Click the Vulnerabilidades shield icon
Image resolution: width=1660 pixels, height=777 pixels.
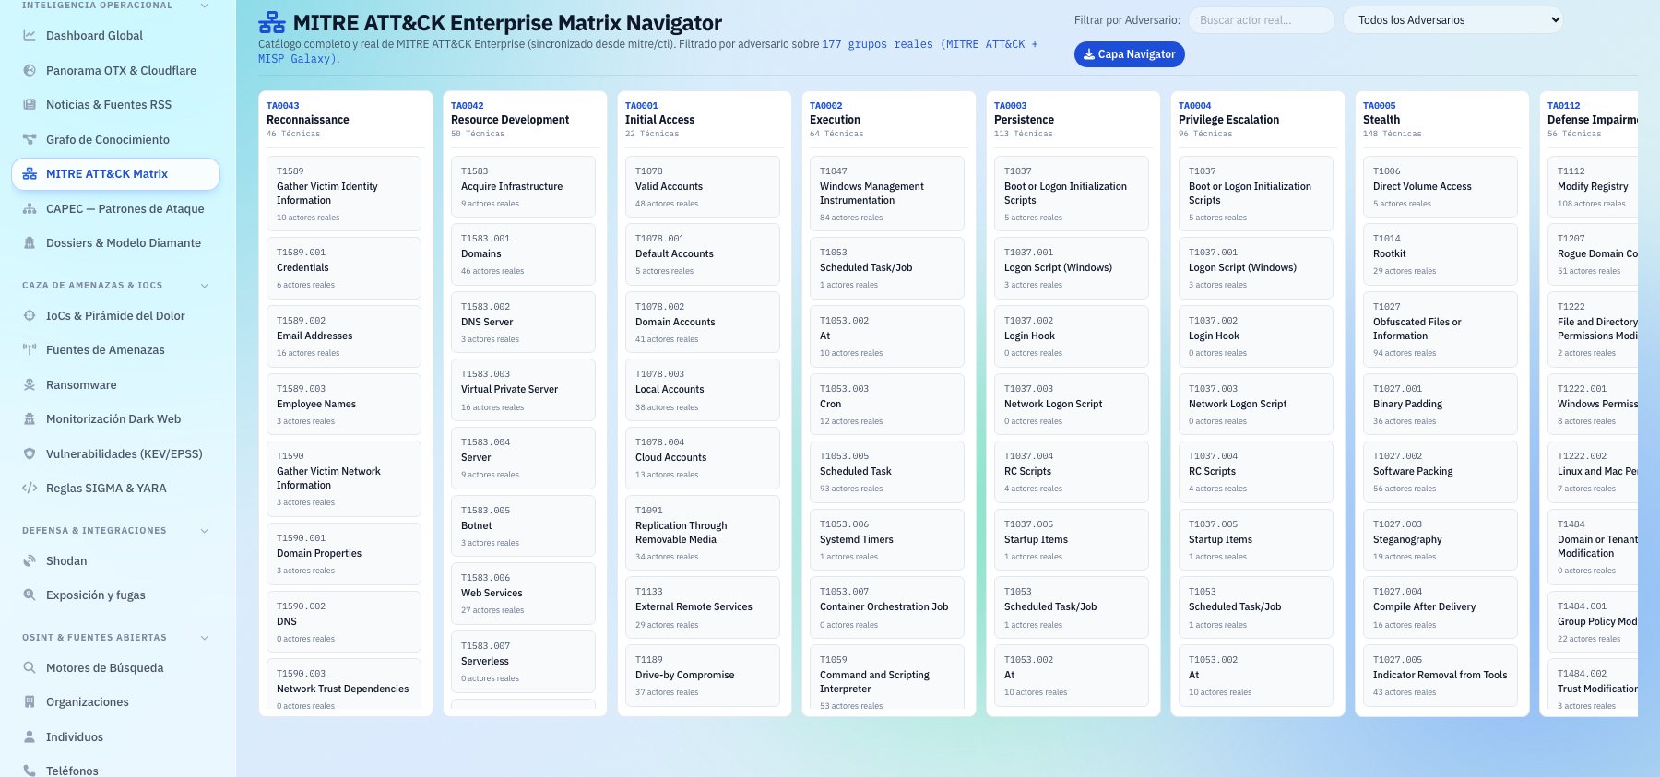(x=30, y=454)
